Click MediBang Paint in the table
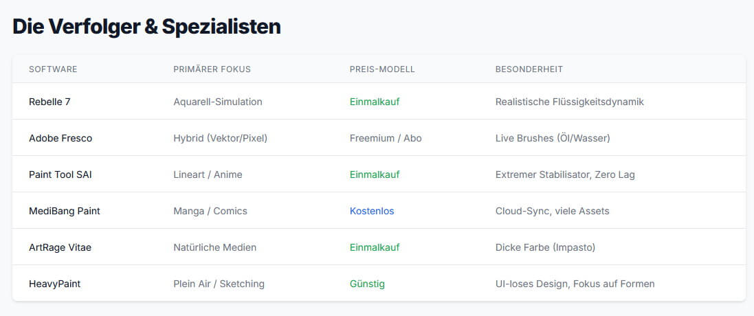Screen dimensions: 754x316 tap(65, 211)
